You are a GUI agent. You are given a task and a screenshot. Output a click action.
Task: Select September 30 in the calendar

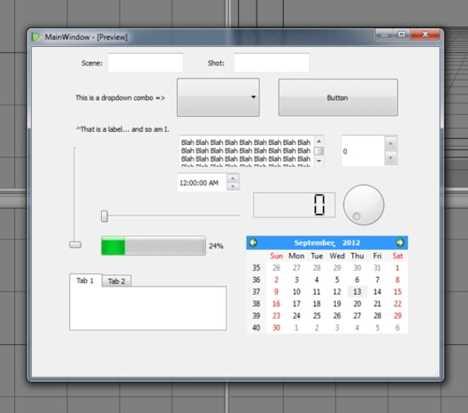[276, 328]
